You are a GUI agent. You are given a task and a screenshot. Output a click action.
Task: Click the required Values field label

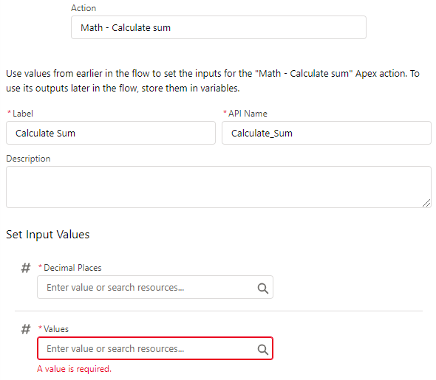point(56,329)
